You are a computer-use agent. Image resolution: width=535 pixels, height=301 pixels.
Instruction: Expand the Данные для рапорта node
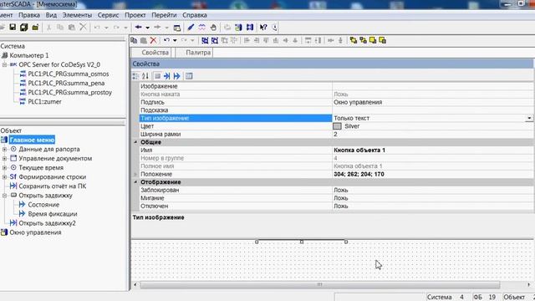[x=4, y=149]
